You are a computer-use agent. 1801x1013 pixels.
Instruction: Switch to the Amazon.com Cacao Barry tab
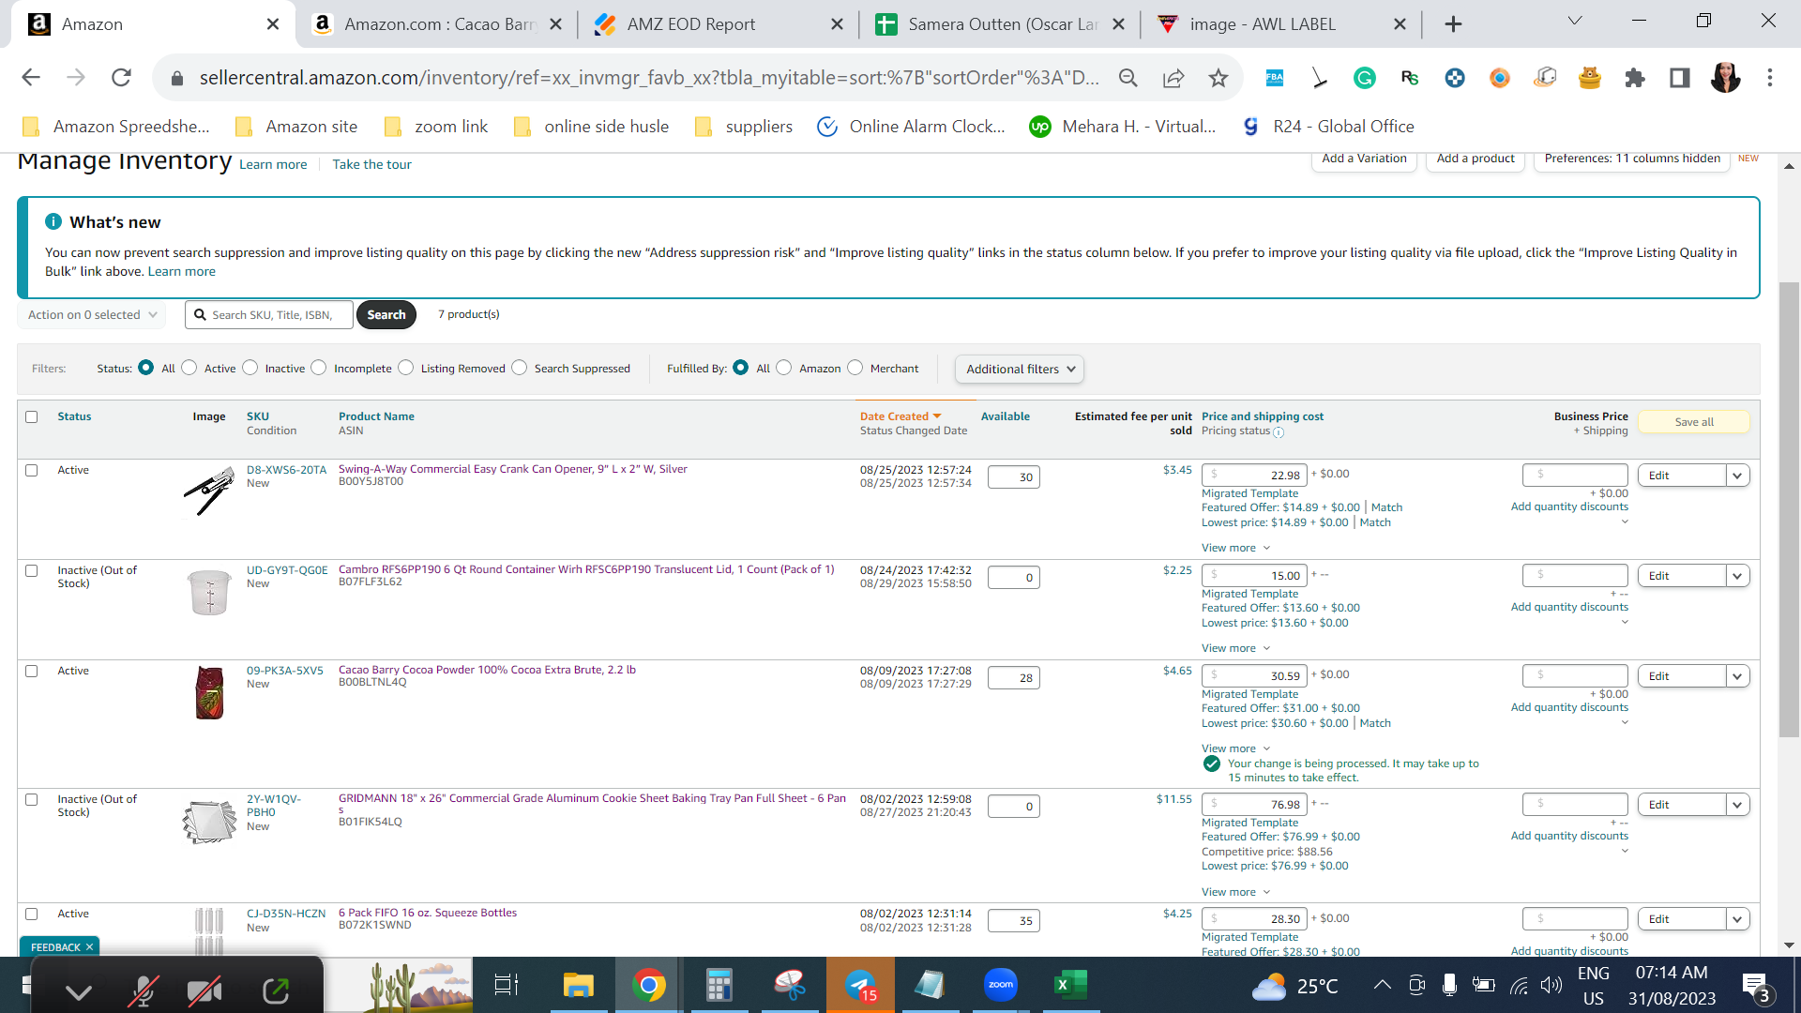pos(437,24)
